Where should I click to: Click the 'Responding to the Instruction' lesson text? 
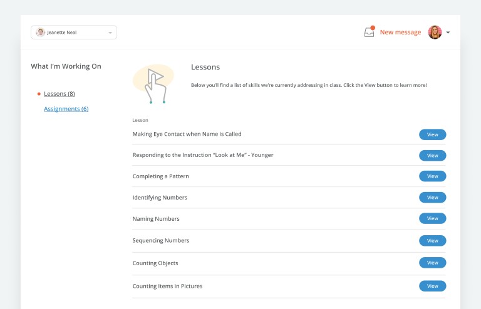[x=203, y=155]
